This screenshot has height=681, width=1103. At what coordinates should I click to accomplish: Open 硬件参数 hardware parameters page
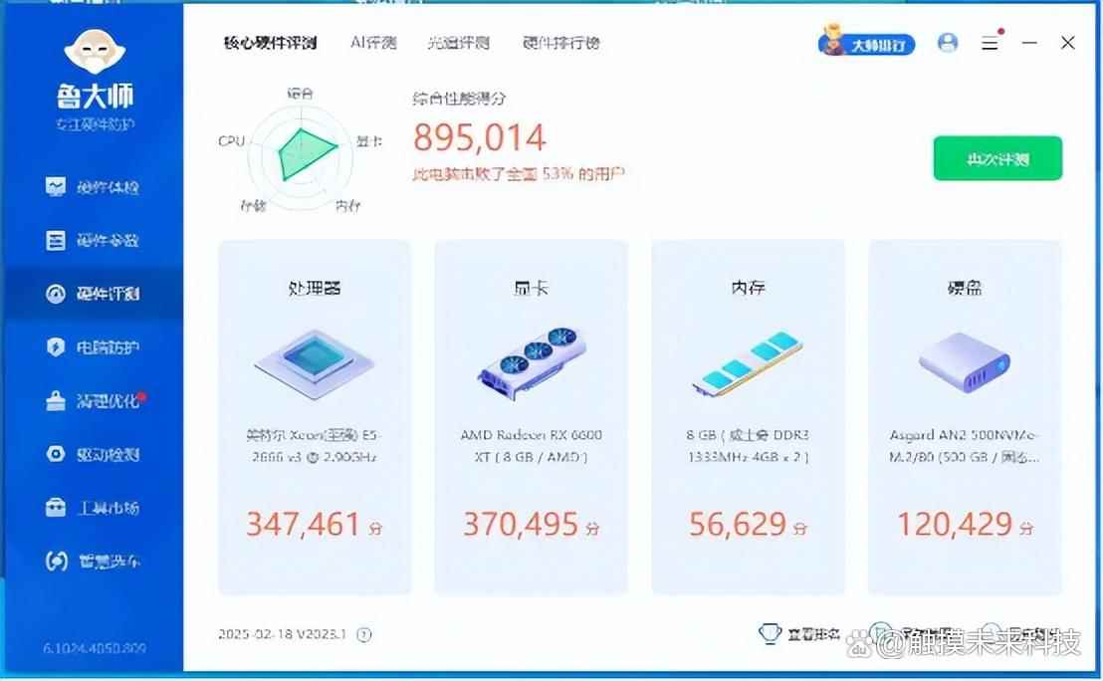(x=93, y=241)
